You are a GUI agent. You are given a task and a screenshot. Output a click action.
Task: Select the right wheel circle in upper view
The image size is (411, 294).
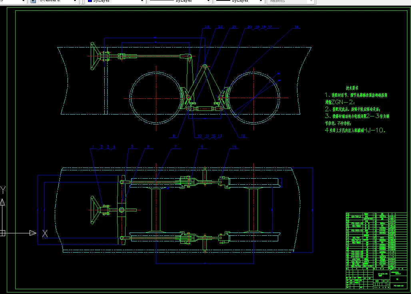253,98
